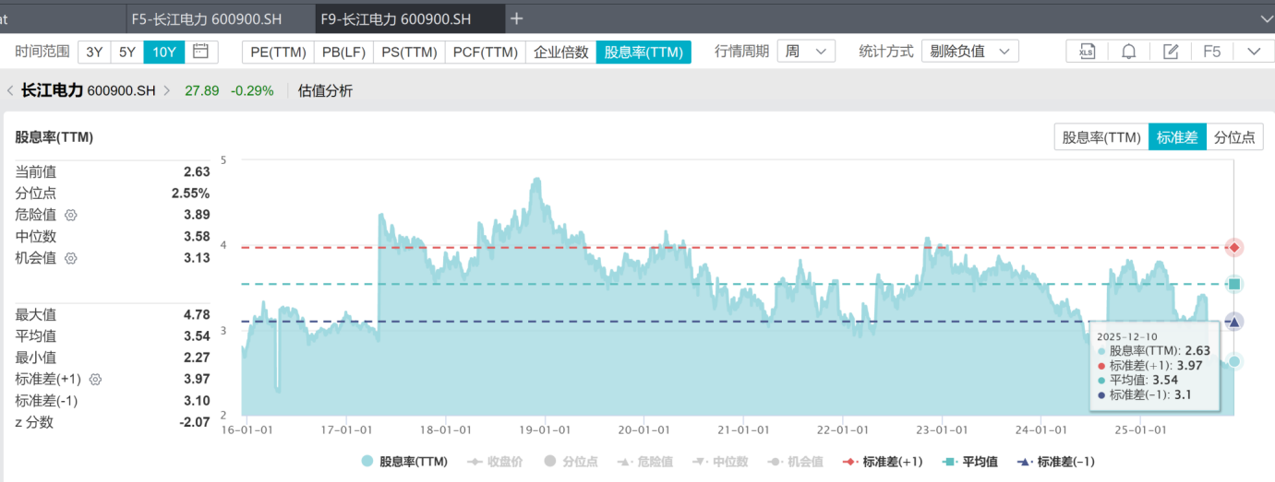Expand the tab list chevron at top right
This screenshot has width=1275, height=482.
click(1265, 18)
